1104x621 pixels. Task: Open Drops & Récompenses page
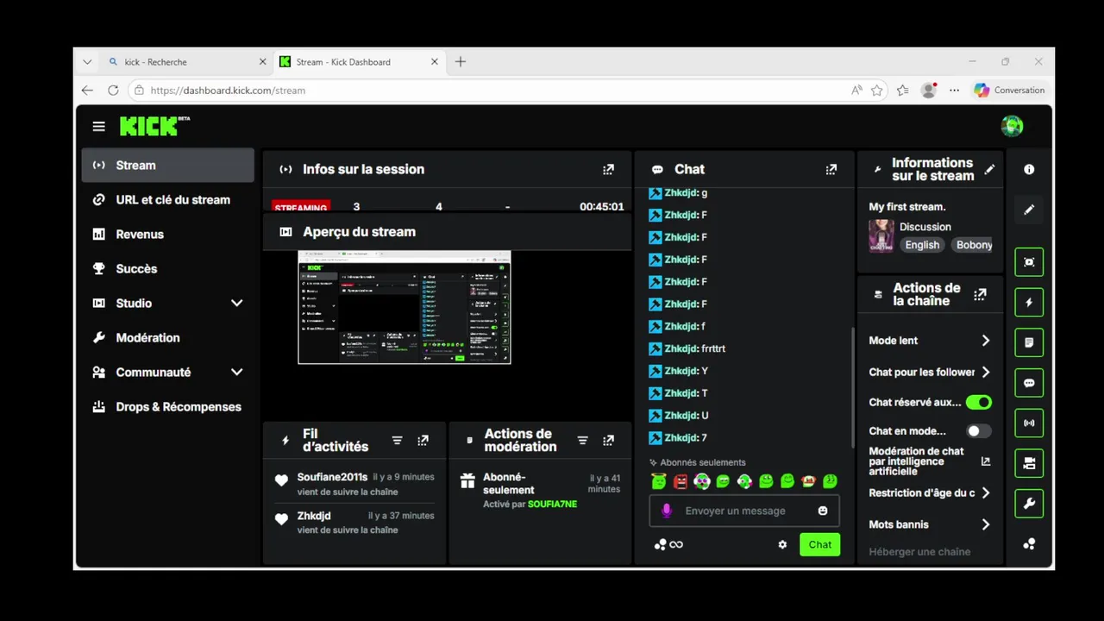[168, 407]
